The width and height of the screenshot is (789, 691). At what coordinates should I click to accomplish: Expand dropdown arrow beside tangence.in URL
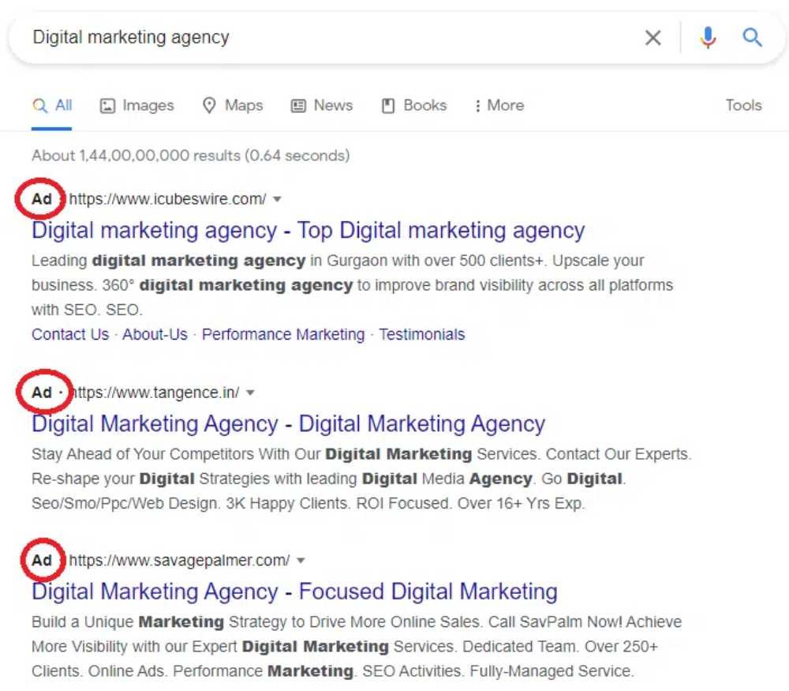coord(250,392)
